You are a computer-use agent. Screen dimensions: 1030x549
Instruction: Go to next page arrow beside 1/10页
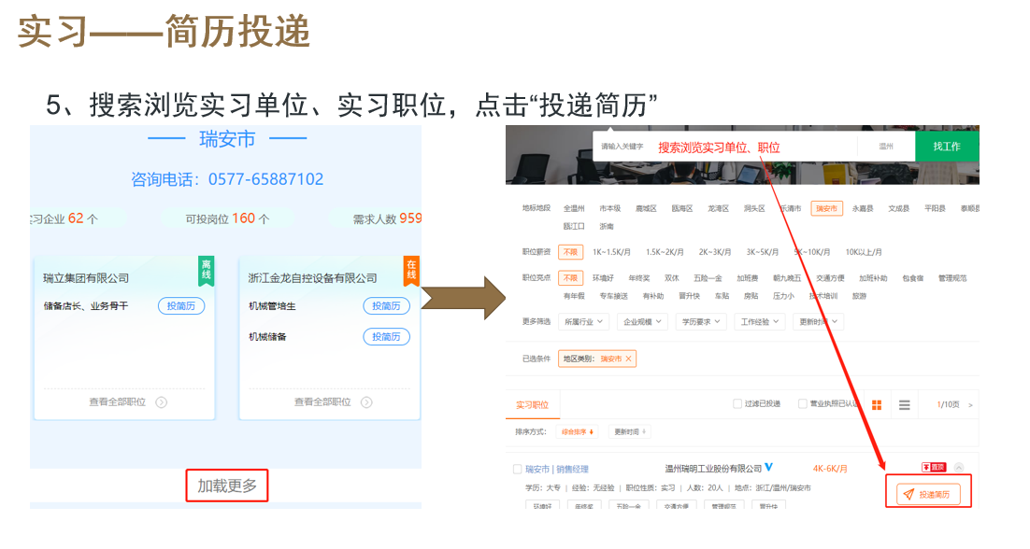pyautogui.click(x=970, y=405)
